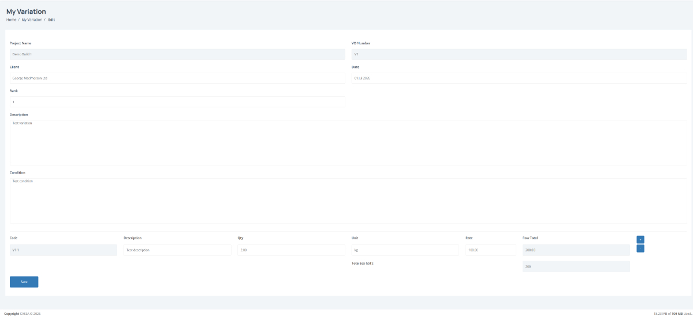Click the VO Number field
The image size is (693, 316).
coord(519,54)
